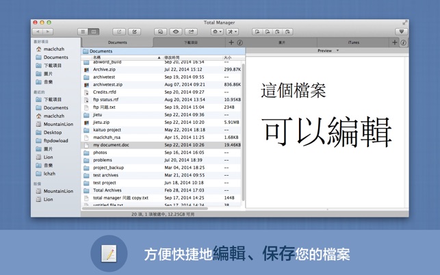Open the share arrow toolbar icon
Image resolution: width=440 pixels, height=275 pixels.
[x=191, y=31]
